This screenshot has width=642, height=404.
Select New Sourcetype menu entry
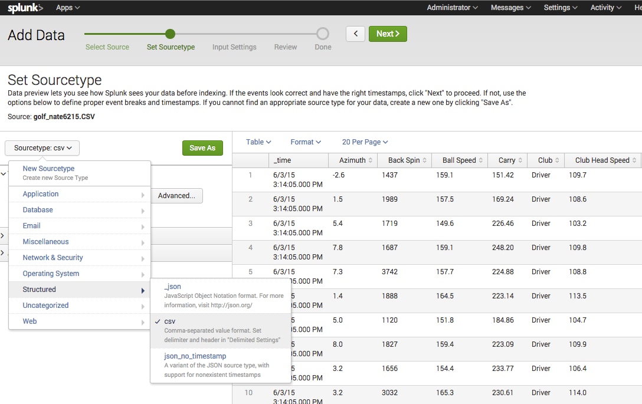80,173
